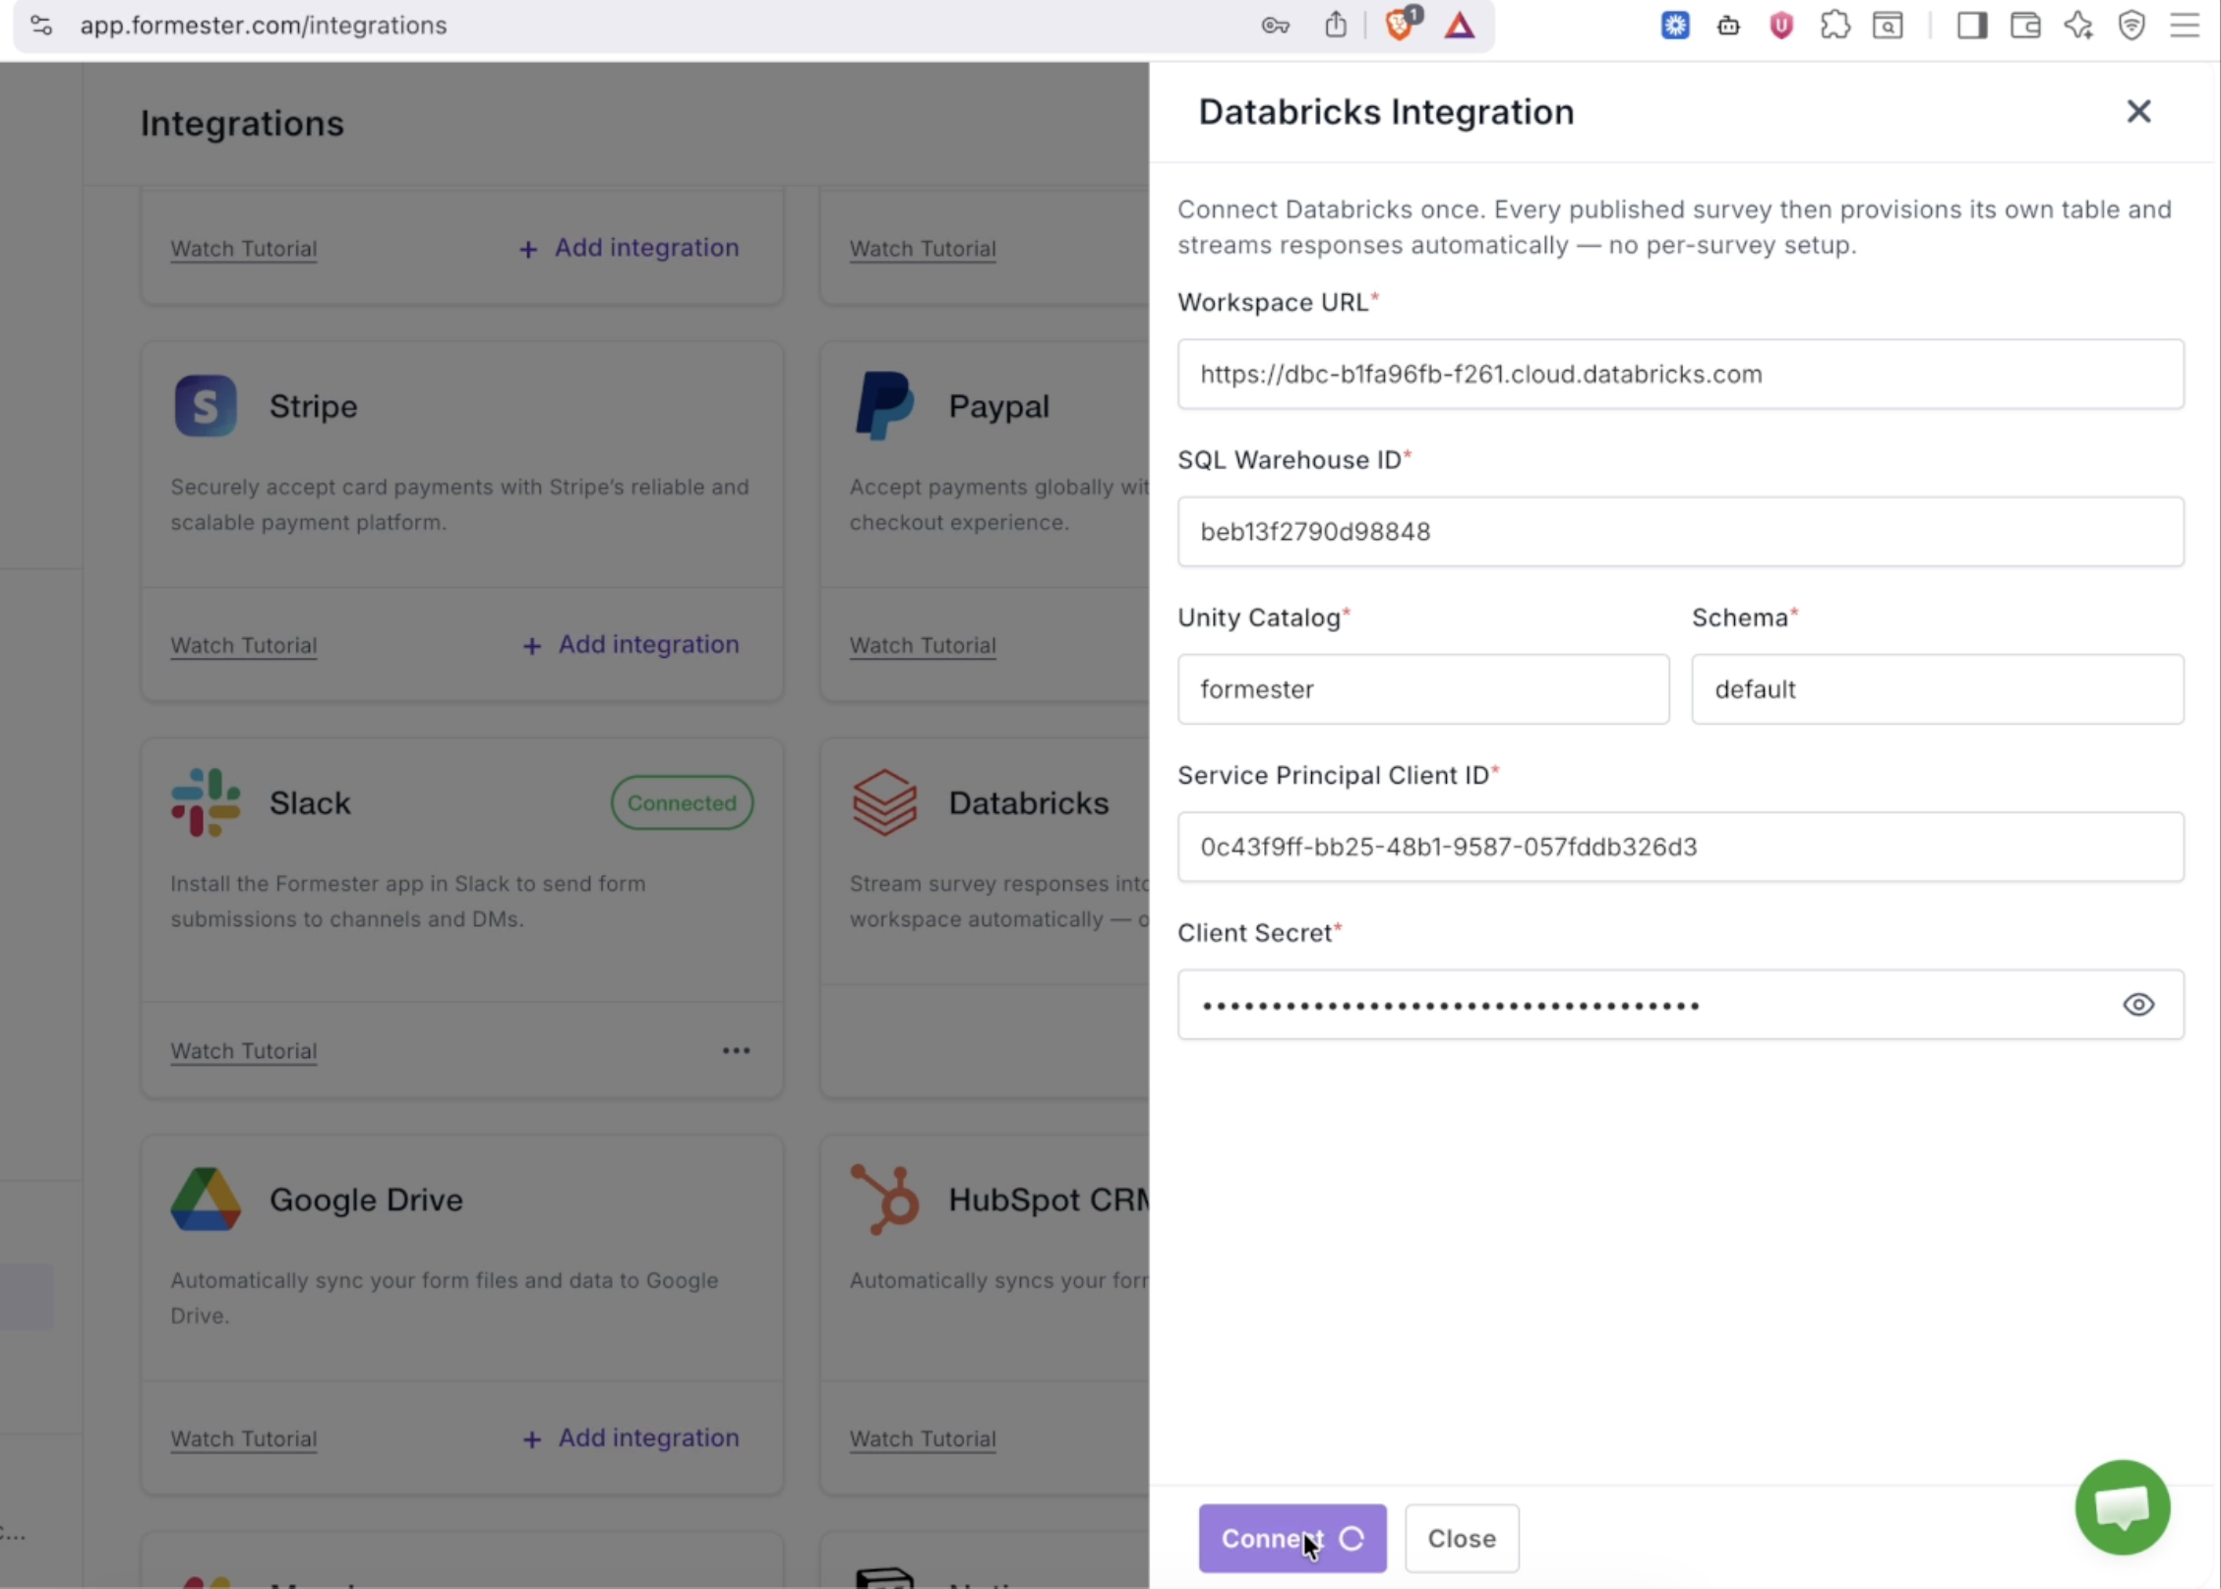Click the Paypal card title
This screenshot has height=1589, width=2221.
[x=998, y=406]
